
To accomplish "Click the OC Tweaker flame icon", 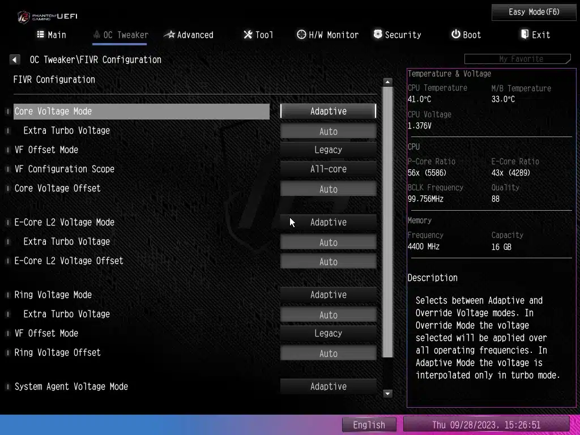I will click(x=97, y=35).
